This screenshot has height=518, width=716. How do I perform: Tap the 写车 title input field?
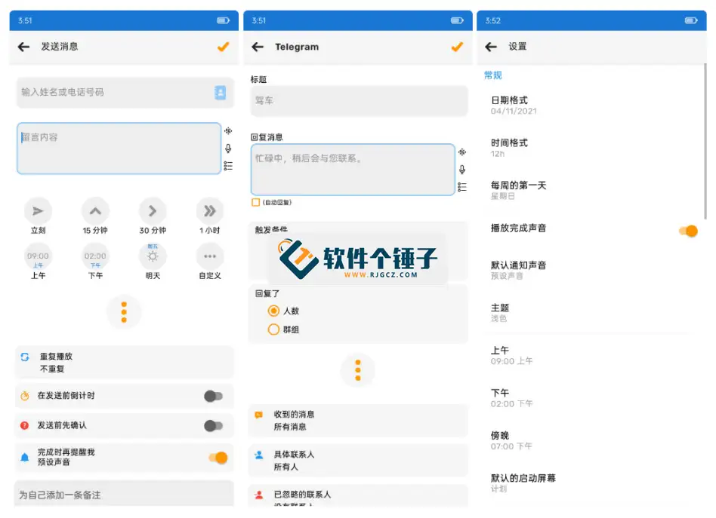pos(358,101)
